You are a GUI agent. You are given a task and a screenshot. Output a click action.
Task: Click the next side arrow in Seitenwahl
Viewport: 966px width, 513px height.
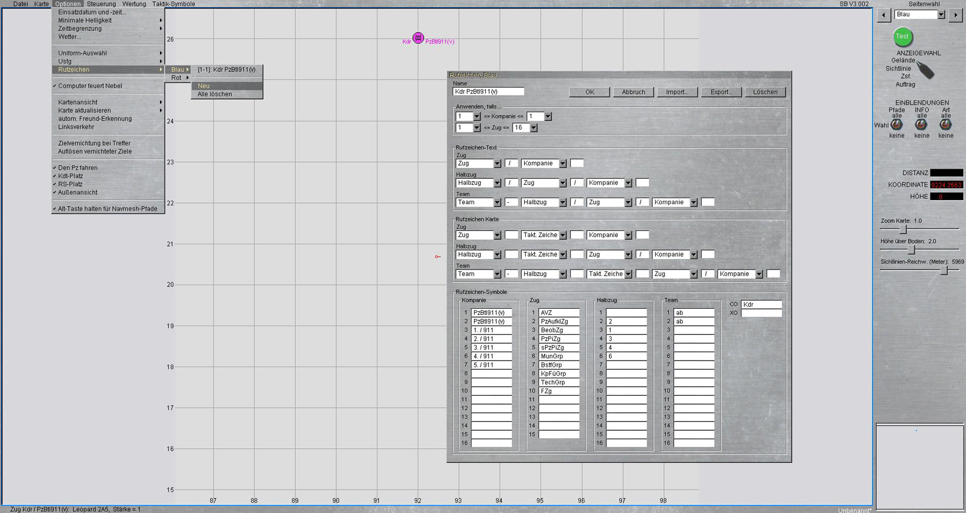coord(955,15)
